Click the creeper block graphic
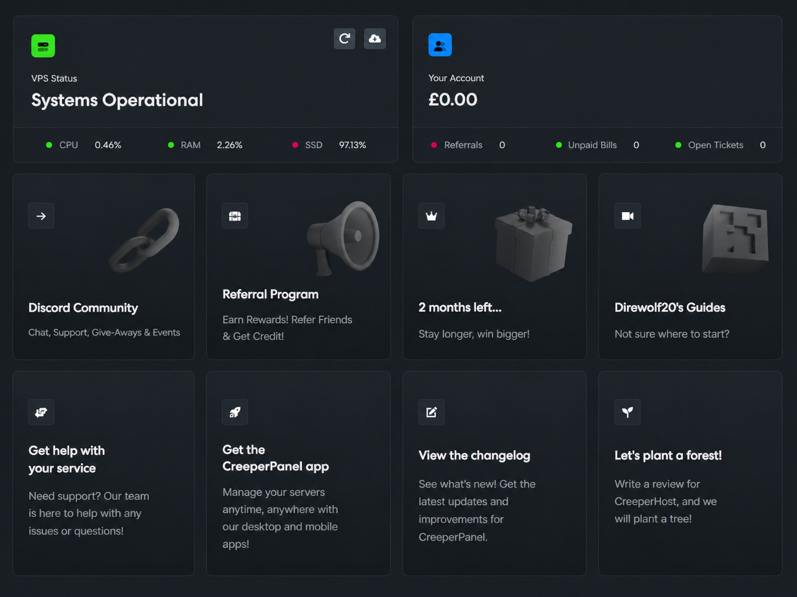This screenshot has height=597, width=797. coord(735,239)
